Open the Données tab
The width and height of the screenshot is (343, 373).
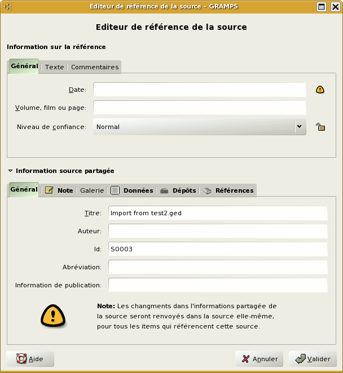point(132,190)
